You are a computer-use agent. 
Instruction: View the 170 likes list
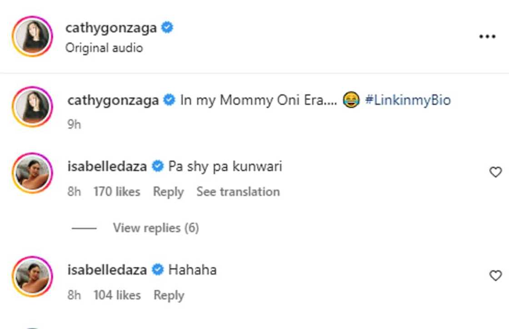click(x=117, y=192)
